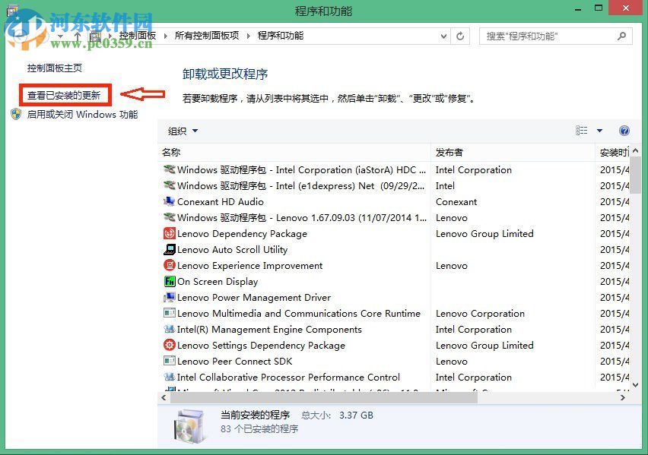Screen dimensions: 648x455
Task: Click the Control Panel icon in the address bar
Action: click(96, 35)
